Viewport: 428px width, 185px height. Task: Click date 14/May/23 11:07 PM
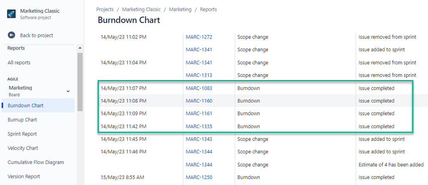tap(123, 88)
